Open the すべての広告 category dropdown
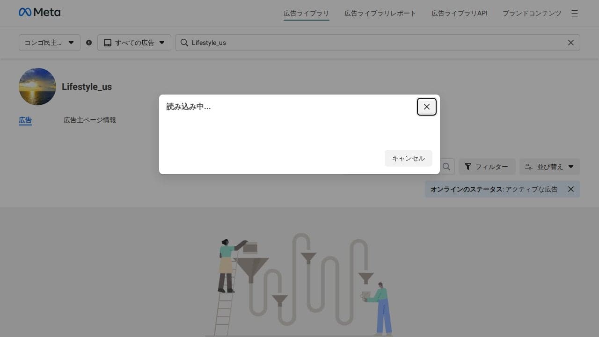The width and height of the screenshot is (599, 337). tap(134, 43)
